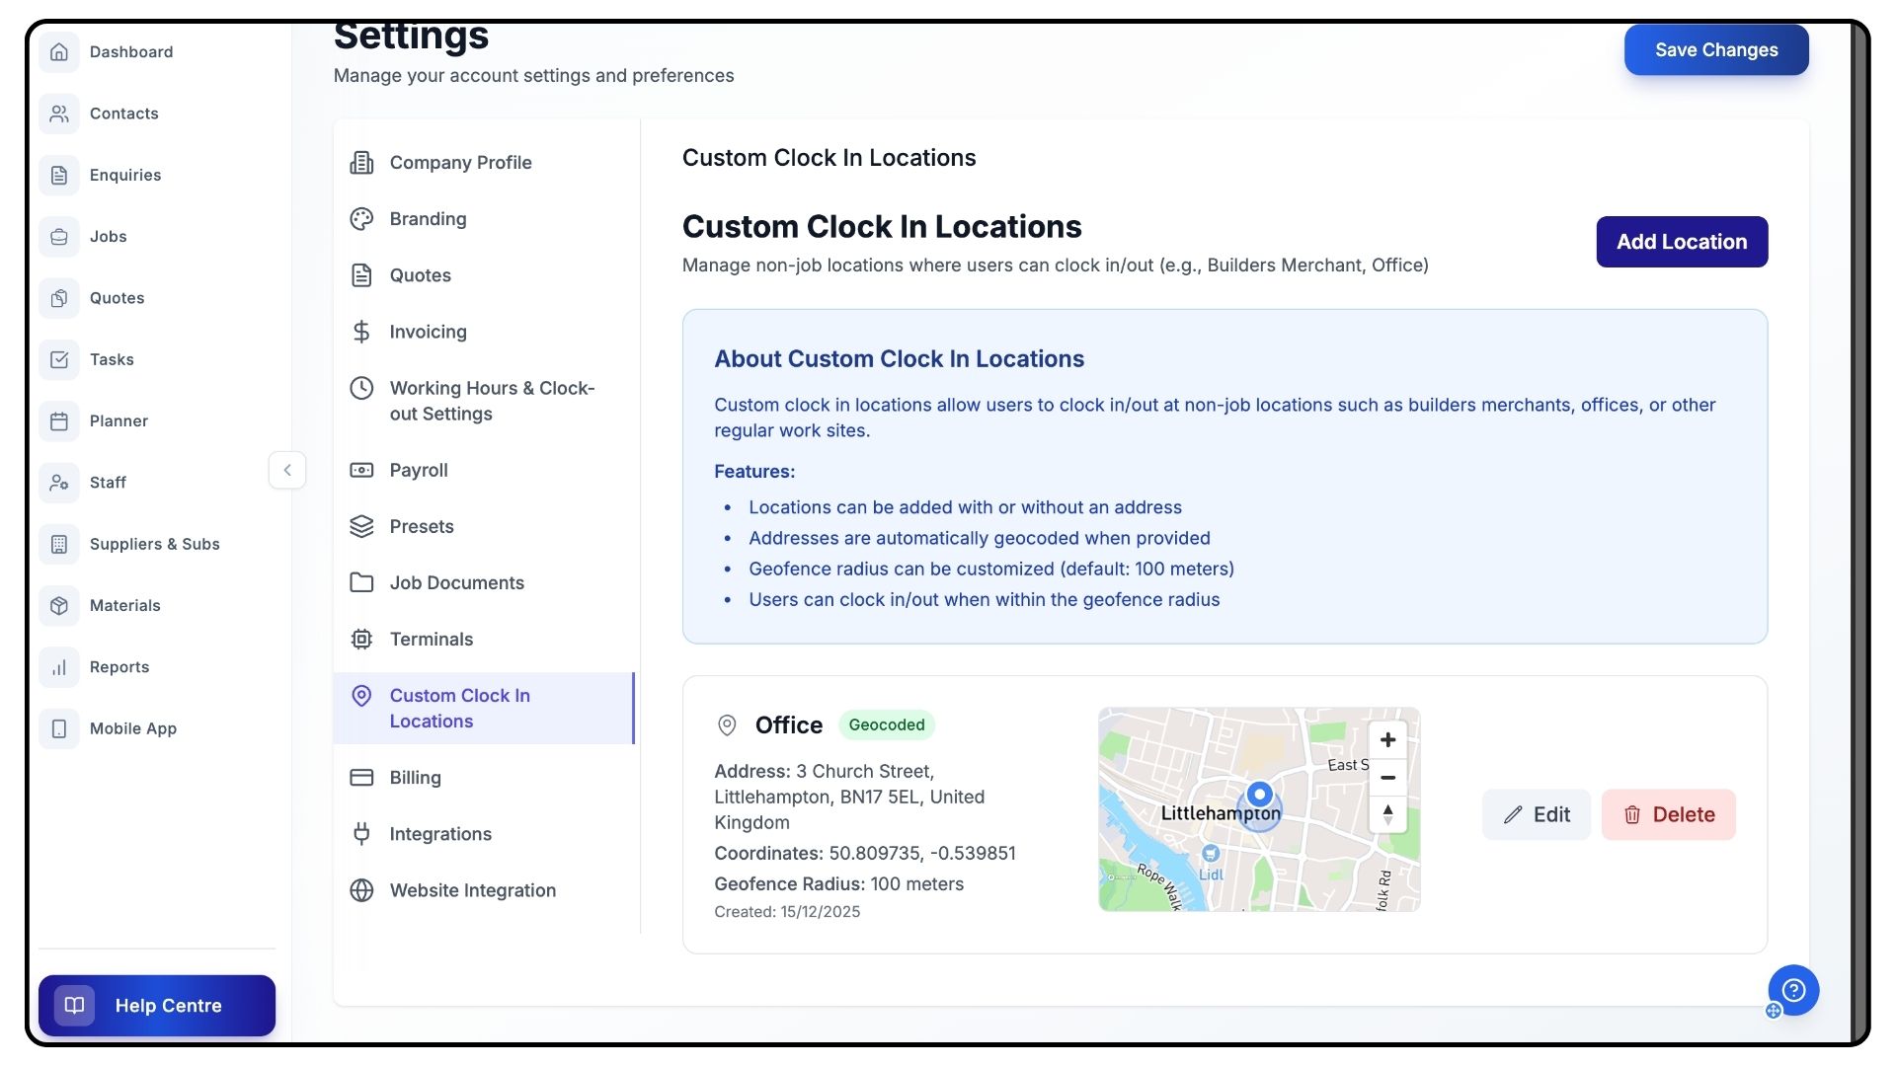Zoom out on the map
This screenshot has width=1896, height=1066.
click(x=1387, y=778)
